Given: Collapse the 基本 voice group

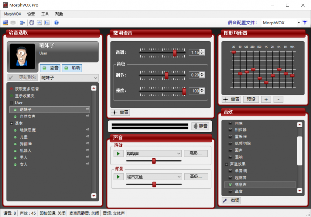Looking at the screenshot, I should click(x=12, y=123).
